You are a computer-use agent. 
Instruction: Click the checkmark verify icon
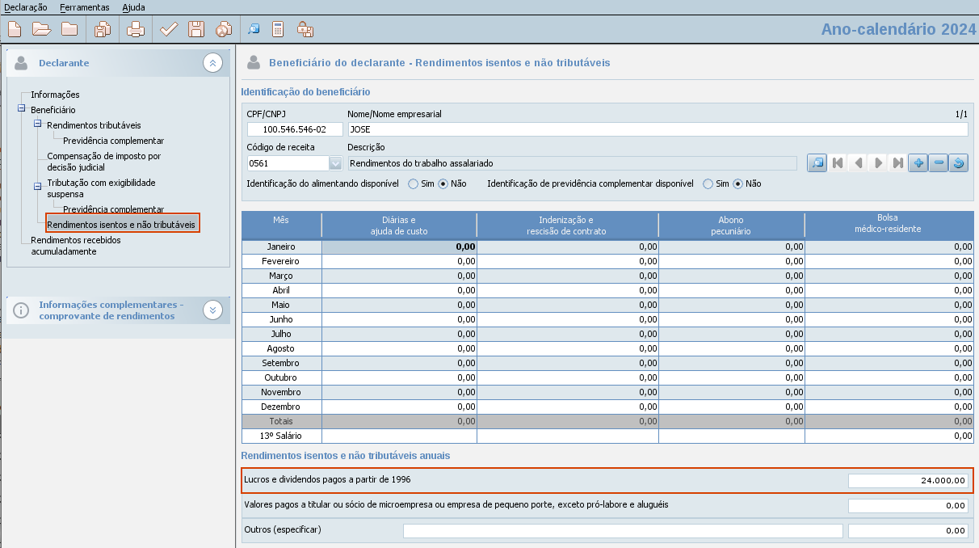coord(169,30)
